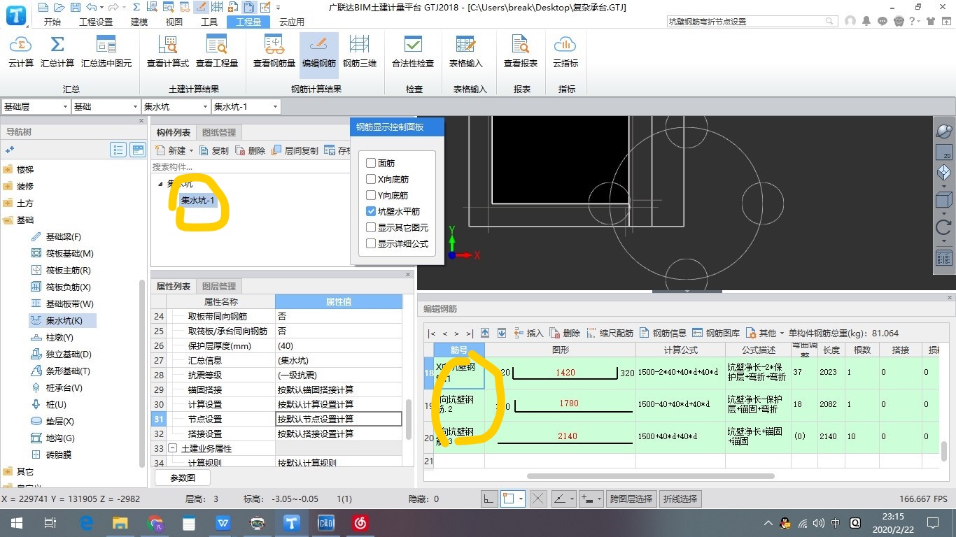
Task: Collapse 土建业务属性 group in property list
Action: coord(173,448)
